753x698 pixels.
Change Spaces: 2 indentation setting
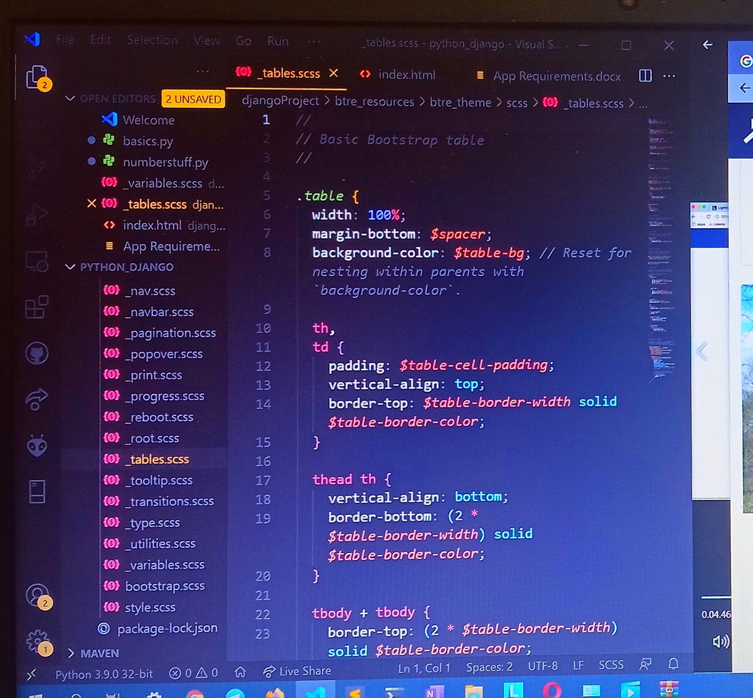tap(489, 667)
